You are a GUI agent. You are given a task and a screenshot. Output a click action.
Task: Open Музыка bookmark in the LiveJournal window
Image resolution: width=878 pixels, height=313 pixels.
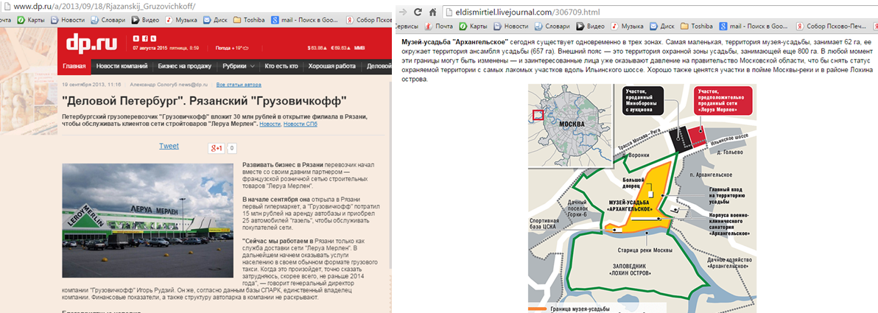[627, 27]
